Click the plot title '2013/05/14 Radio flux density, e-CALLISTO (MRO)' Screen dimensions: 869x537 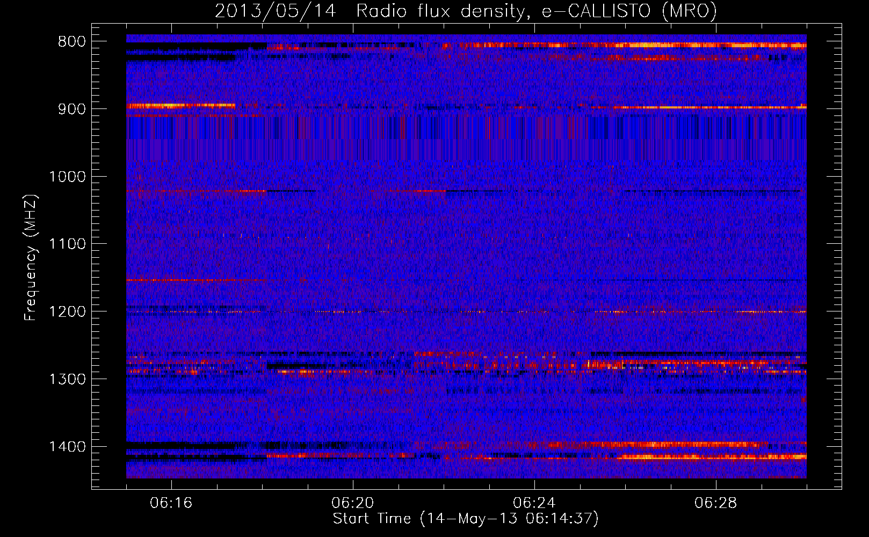click(x=466, y=11)
